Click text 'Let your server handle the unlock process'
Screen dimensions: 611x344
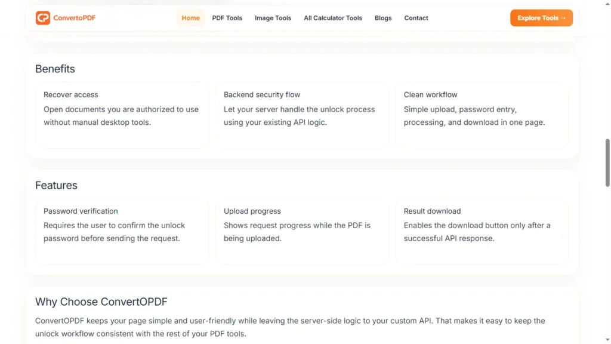click(300, 110)
